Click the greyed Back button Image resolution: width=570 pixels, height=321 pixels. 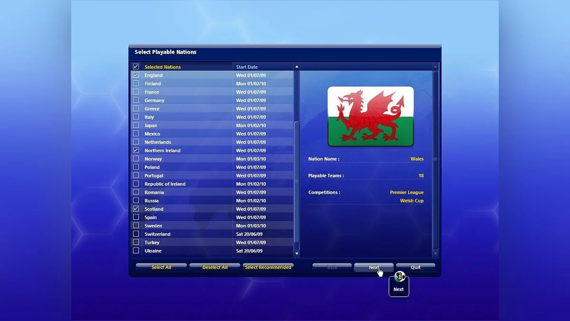[x=332, y=267]
